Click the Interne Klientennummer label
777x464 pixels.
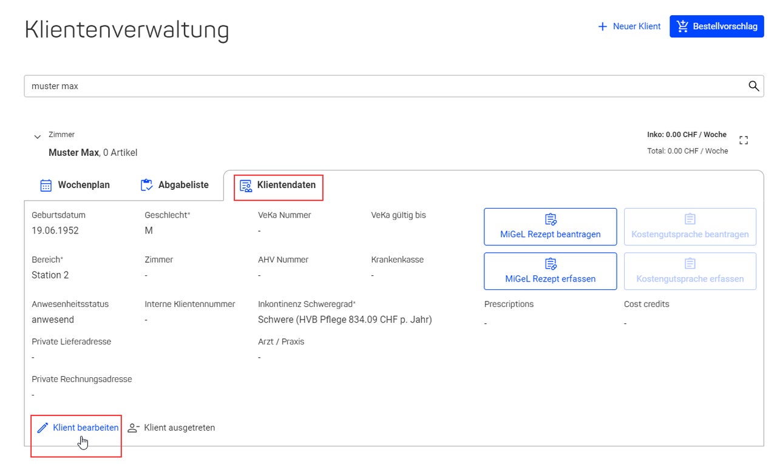(x=190, y=304)
